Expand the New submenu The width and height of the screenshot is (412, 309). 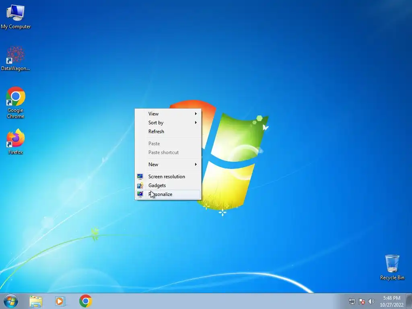[x=168, y=165]
